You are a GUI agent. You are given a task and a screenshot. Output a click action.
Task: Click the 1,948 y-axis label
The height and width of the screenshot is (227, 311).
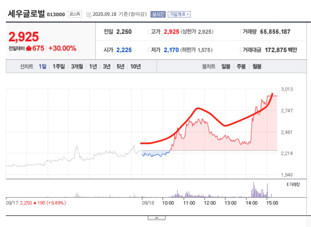287,175
